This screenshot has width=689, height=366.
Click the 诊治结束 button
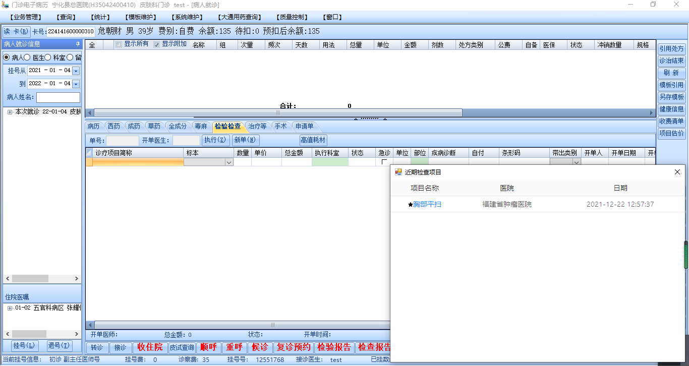pos(672,61)
